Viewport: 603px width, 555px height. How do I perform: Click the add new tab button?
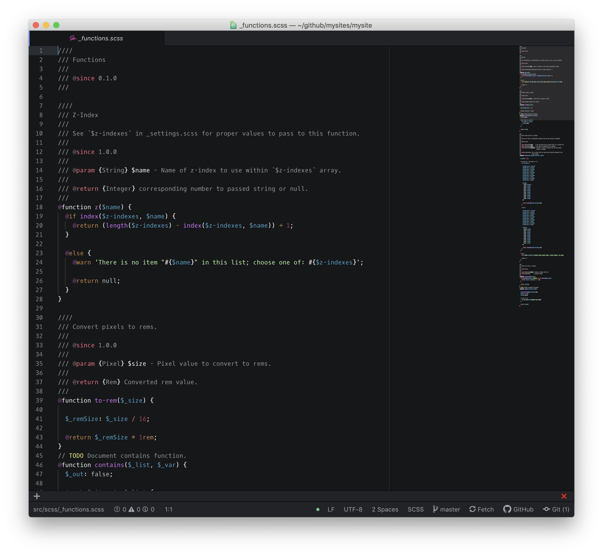tap(37, 496)
